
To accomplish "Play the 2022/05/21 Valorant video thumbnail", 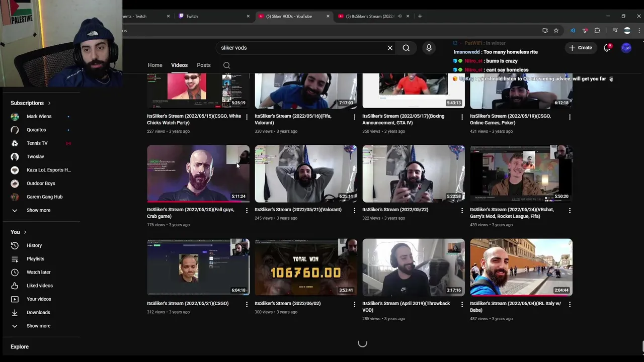I will [306, 173].
